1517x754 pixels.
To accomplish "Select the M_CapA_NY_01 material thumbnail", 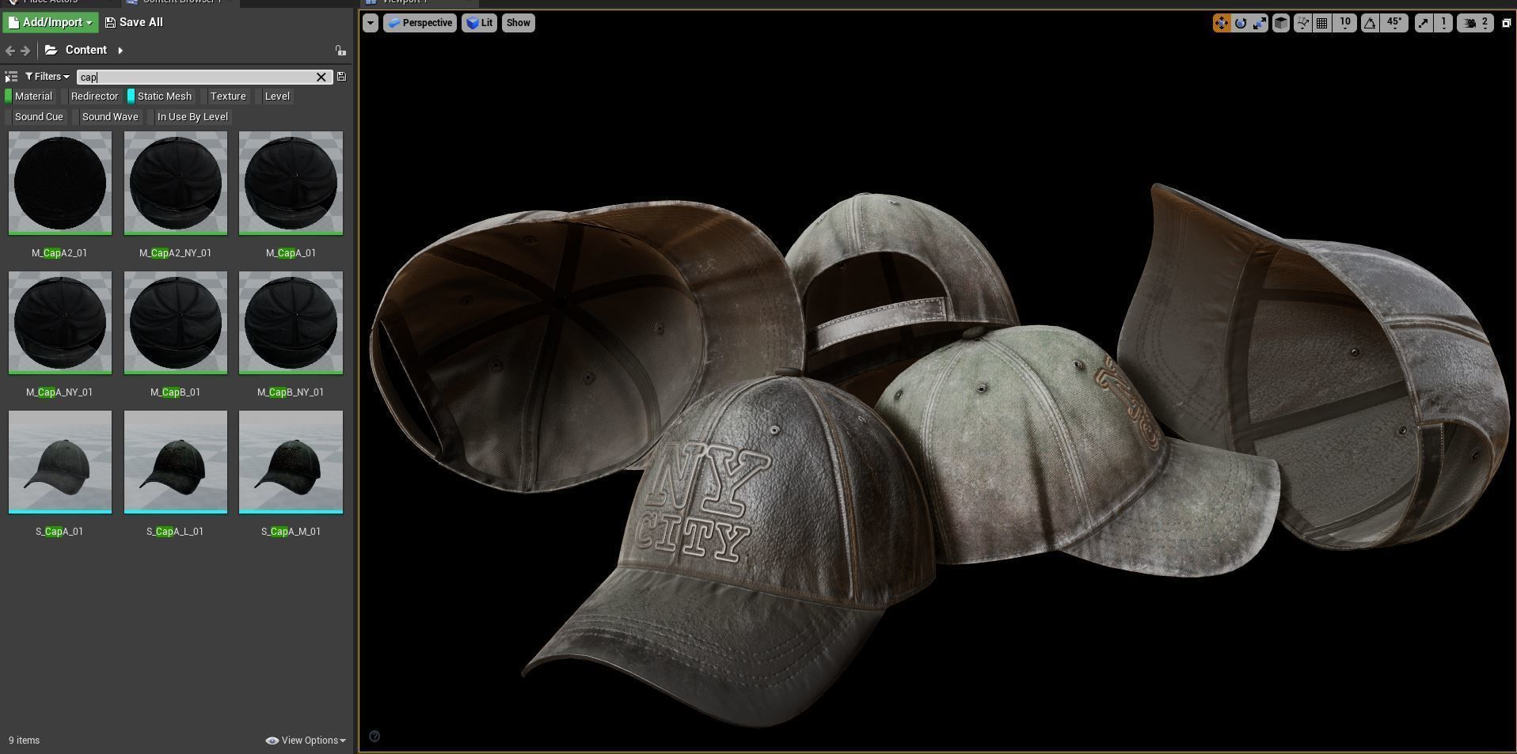I will [60, 323].
